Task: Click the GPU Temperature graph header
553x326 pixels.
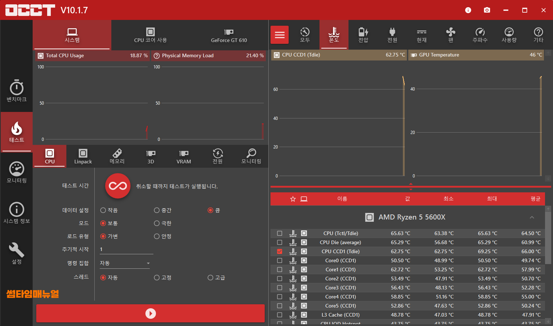Action: (x=476, y=55)
